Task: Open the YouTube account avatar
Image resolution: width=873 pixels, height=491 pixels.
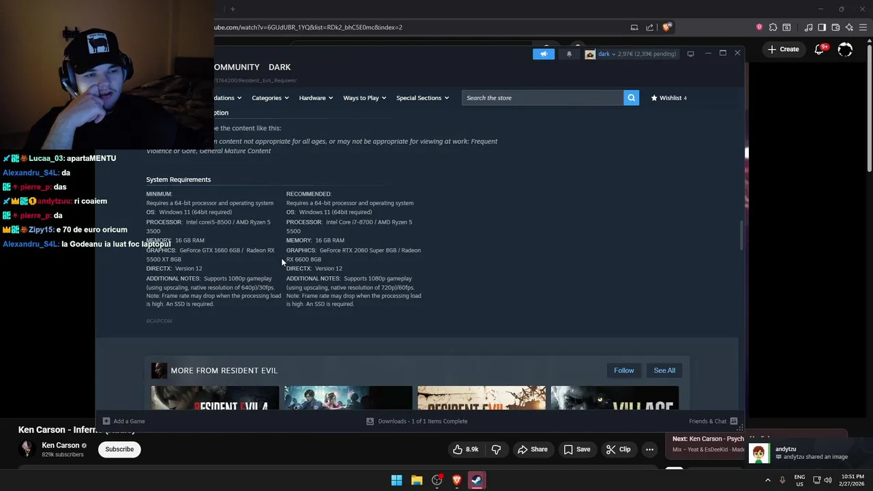Action: pos(845,49)
